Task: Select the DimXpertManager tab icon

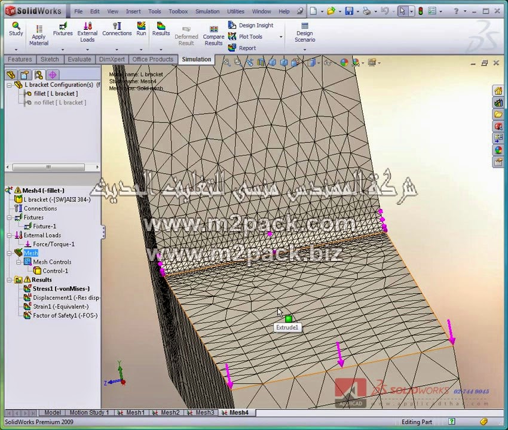Action: point(53,75)
